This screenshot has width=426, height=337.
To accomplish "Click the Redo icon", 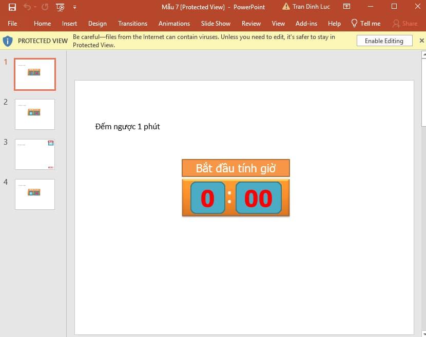I will [45, 7].
